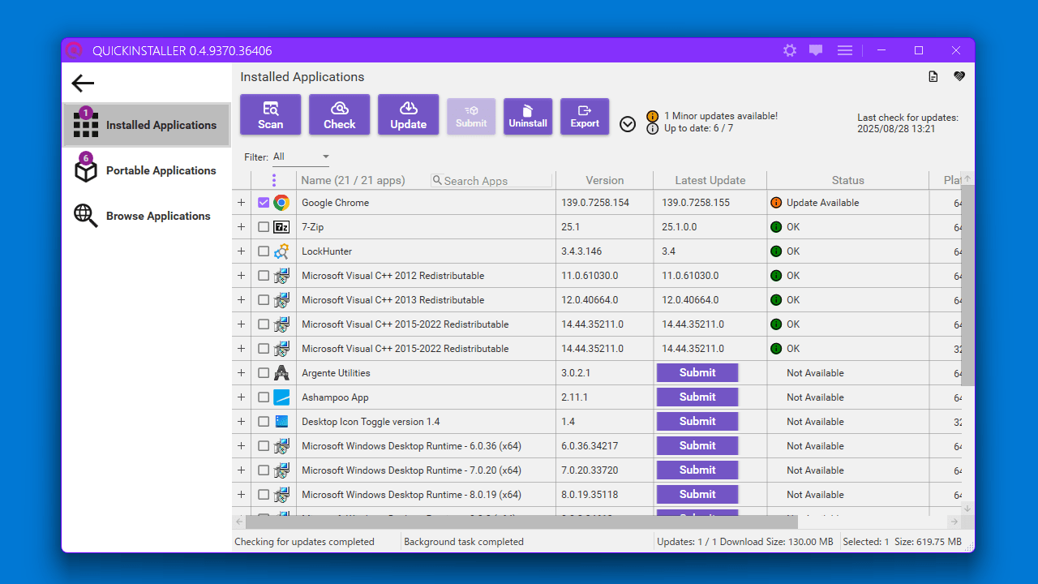The height and width of the screenshot is (584, 1038).
Task: Click the Export button
Action: (x=585, y=117)
